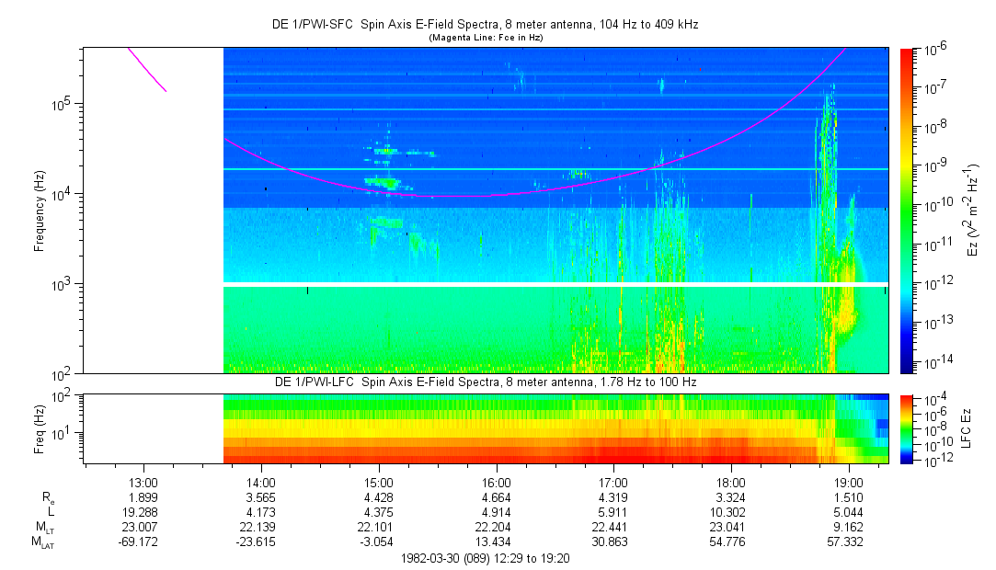Select the 13:00 time tick label
The width and height of the screenshot is (996, 570).
(143, 483)
